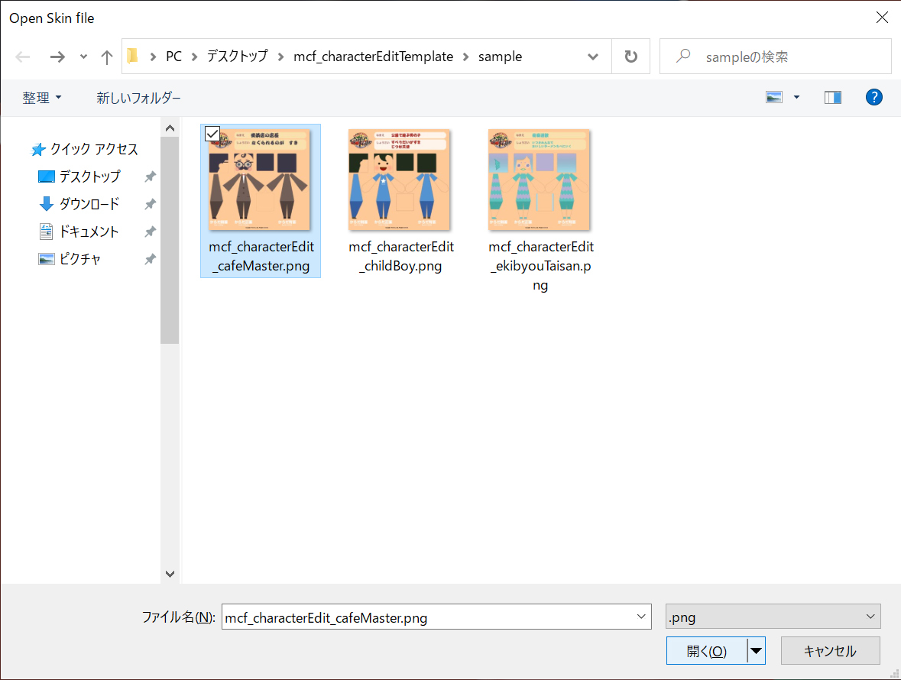Click the mcf_characterEdit_childBoy.png file name
The width and height of the screenshot is (901, 680).
[401, 256]
